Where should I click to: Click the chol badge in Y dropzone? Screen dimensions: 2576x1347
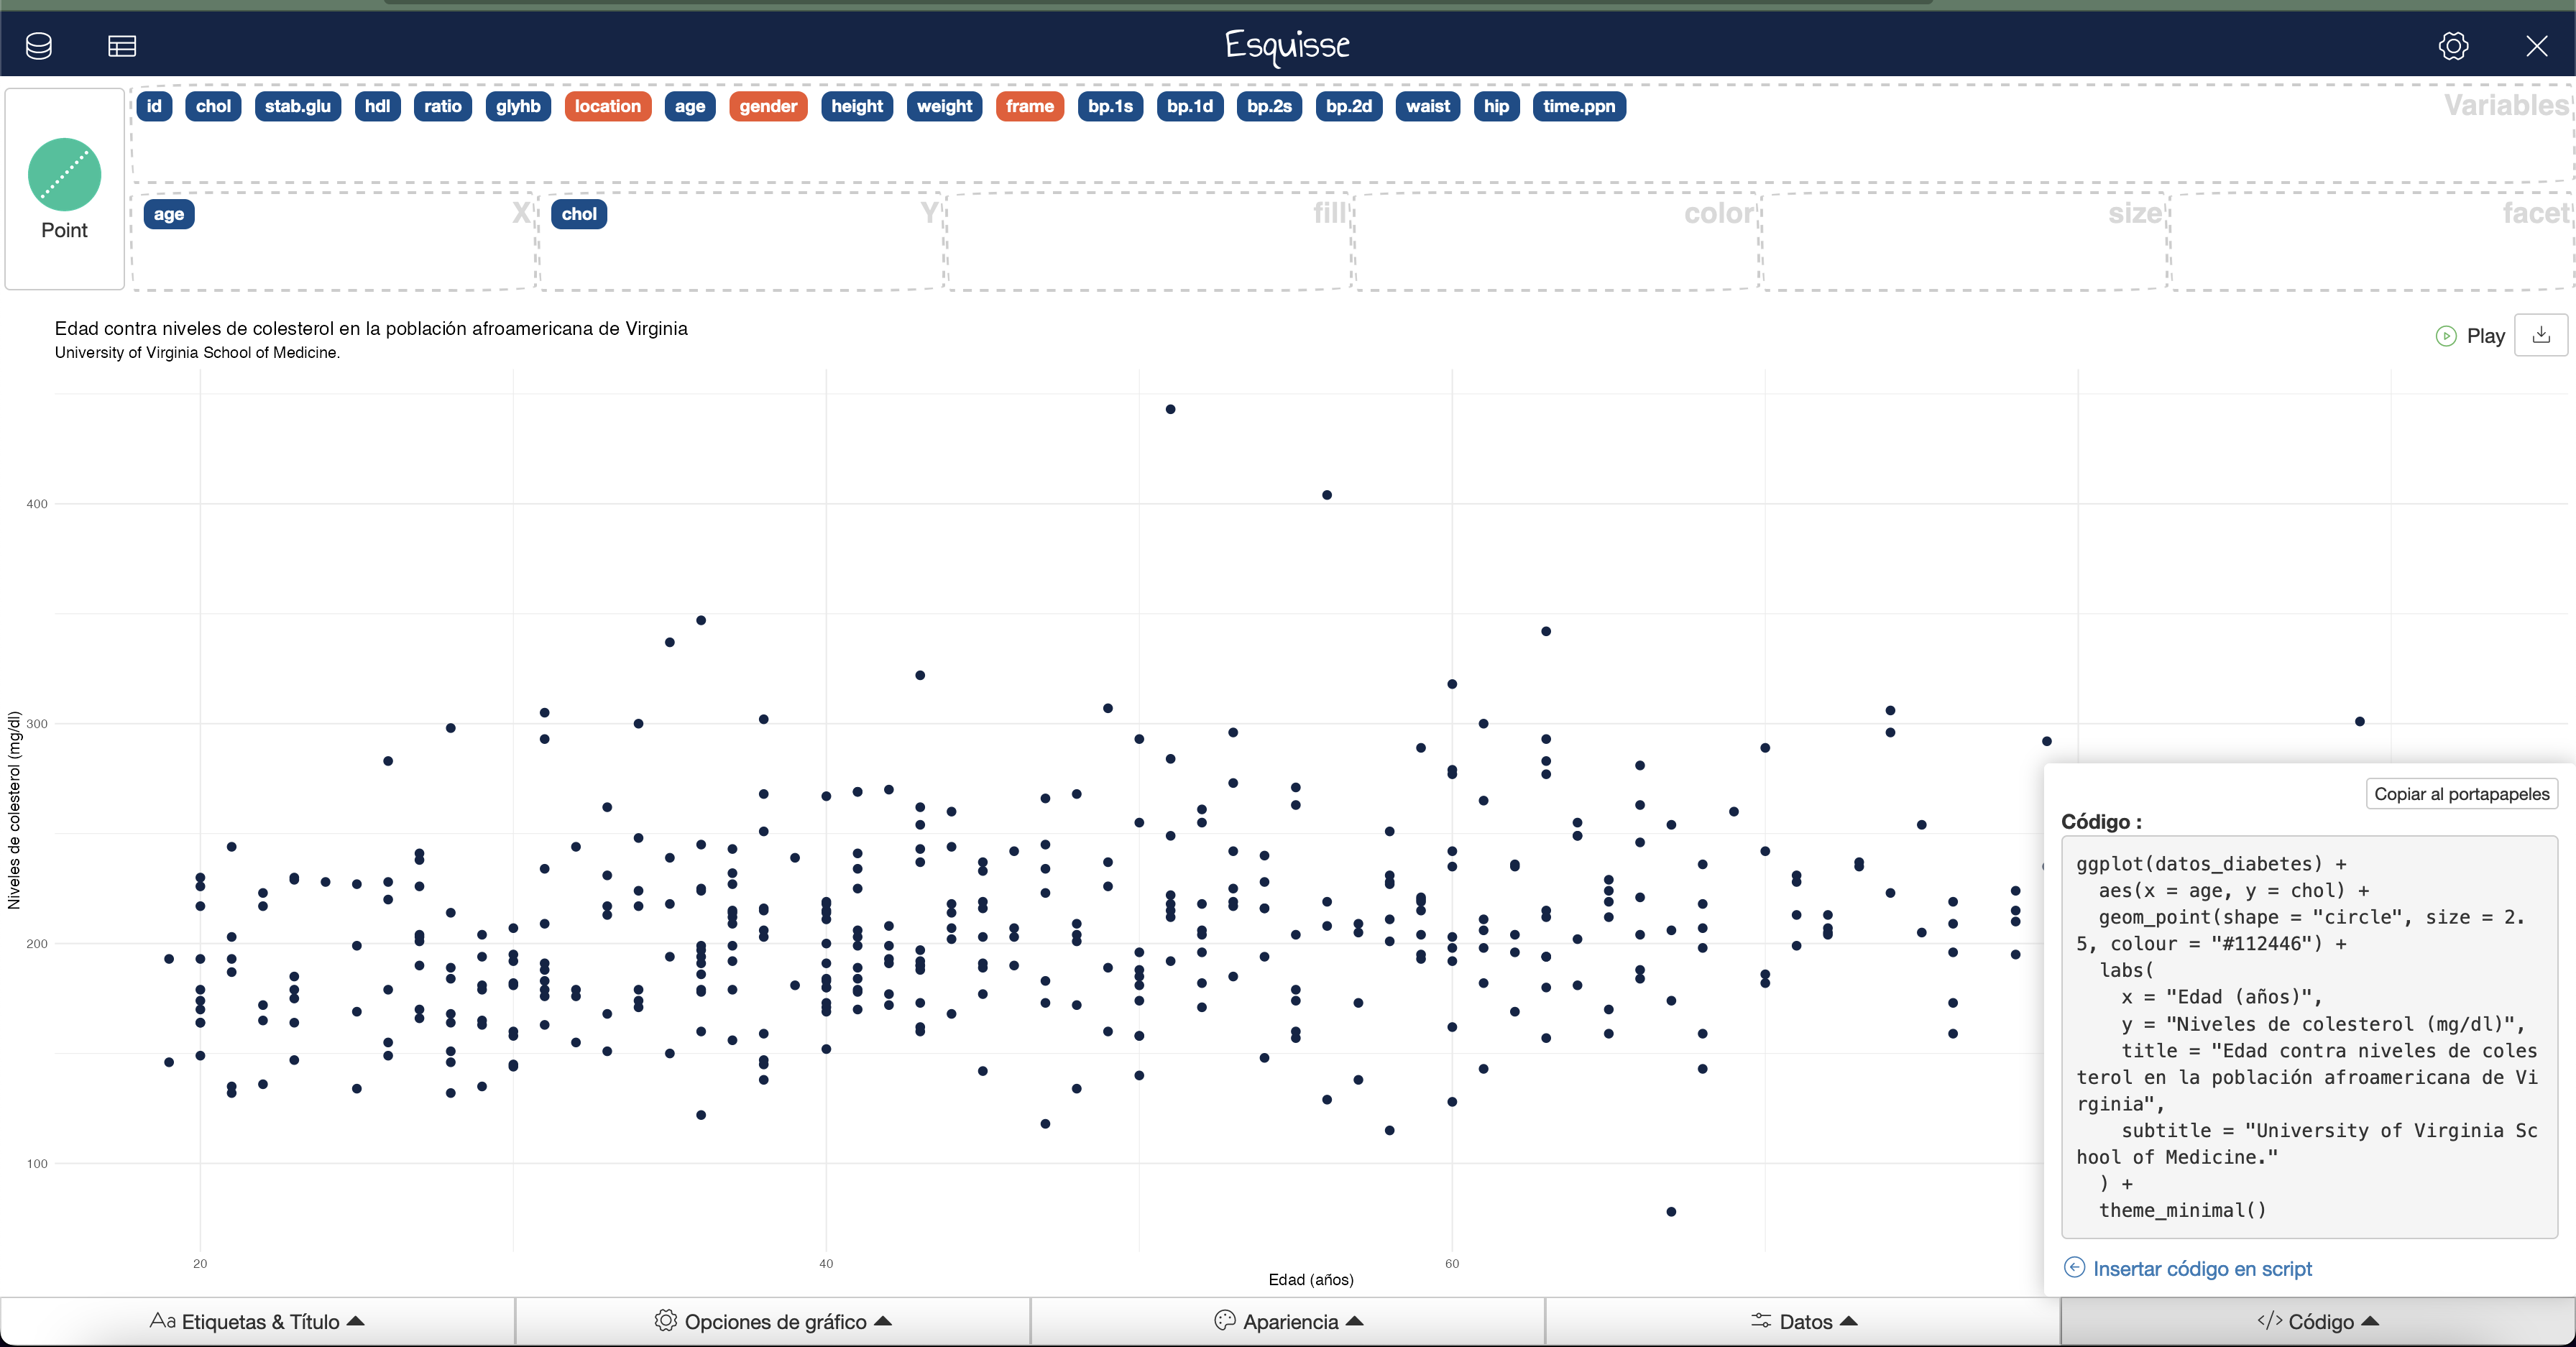tap(579, 214)
